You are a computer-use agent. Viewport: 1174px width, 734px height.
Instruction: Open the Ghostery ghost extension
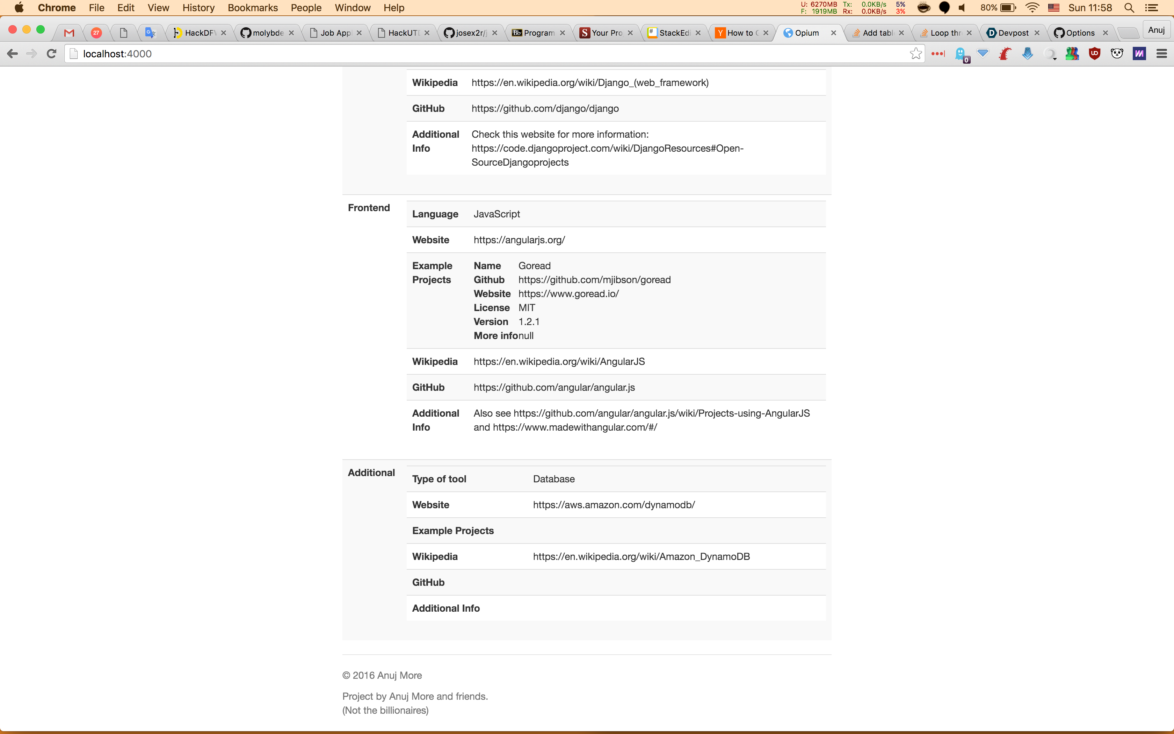(x=961, y=54)
